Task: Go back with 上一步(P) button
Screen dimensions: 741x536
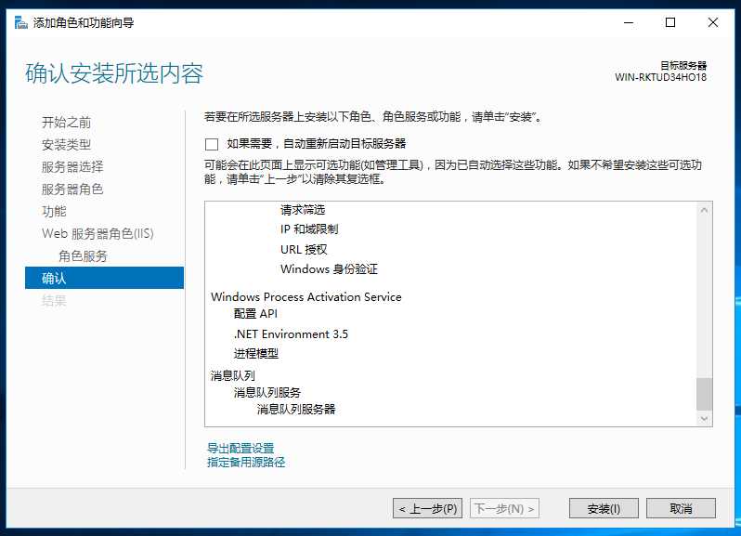Action: point(427,508)
